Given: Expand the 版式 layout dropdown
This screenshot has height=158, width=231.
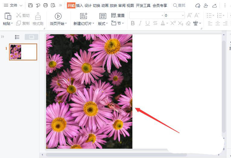Looking at the screenshot, I should pos(103,23).
